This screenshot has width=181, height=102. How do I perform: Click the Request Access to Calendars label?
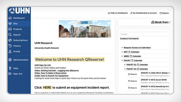tap(137, 47)
